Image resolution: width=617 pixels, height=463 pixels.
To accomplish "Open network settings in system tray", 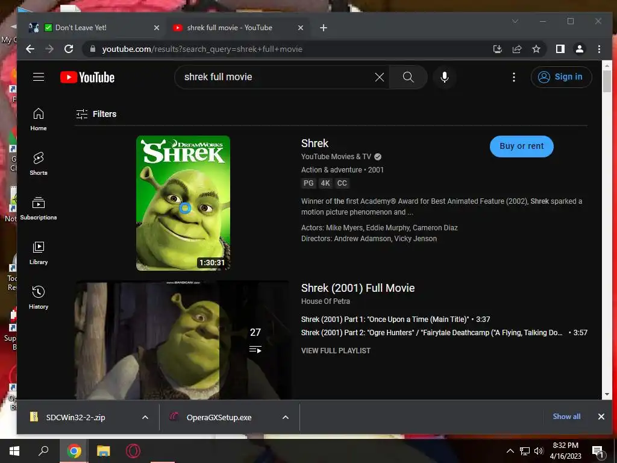I will point(525,451).
